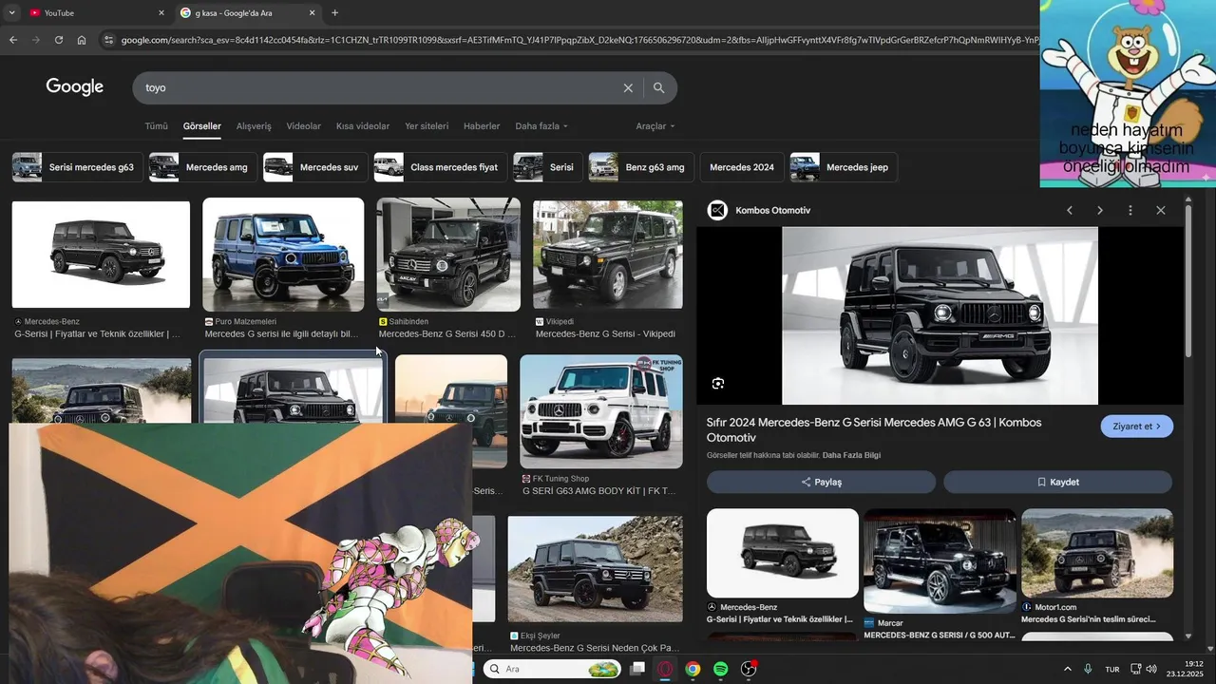Image resolution: width=1216 pixels, height=684 pixels.
Task: Click the Ziyaret et button
Action: (x=1137, y=427)
